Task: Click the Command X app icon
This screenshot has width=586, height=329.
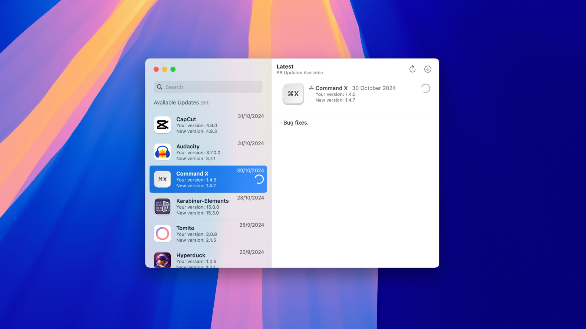Action: (162, 179)
